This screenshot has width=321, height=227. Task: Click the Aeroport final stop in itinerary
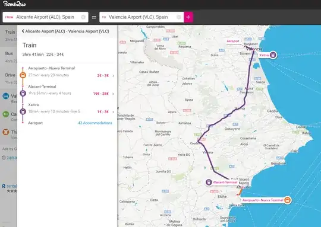pos(36,123)
